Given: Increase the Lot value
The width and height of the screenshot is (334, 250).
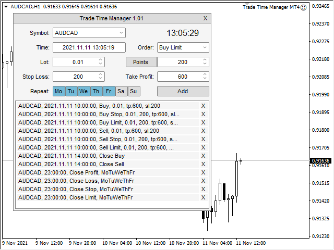Looking at the screenshot, I should (x=101, y=60).
